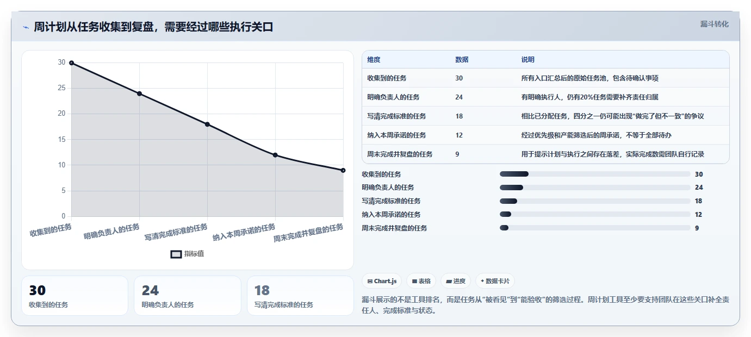Click the 收集到的任务 progress bar
The image size is (751, 337).
595,174
